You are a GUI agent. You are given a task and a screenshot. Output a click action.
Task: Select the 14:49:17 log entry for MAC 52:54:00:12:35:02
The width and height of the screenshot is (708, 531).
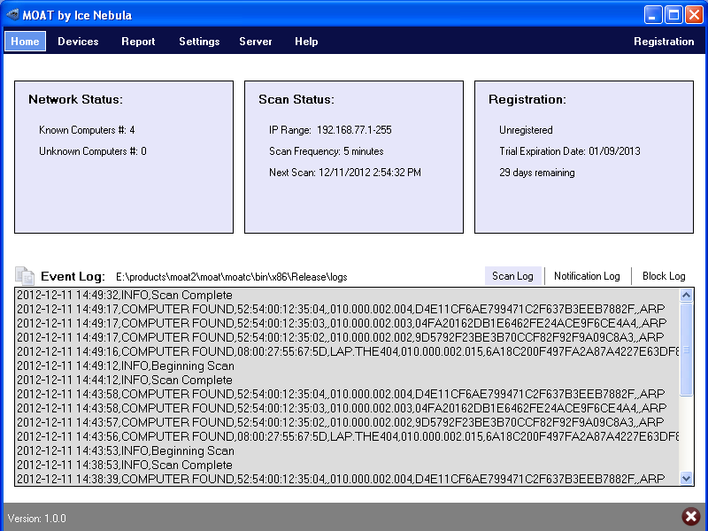pos(347,338)
